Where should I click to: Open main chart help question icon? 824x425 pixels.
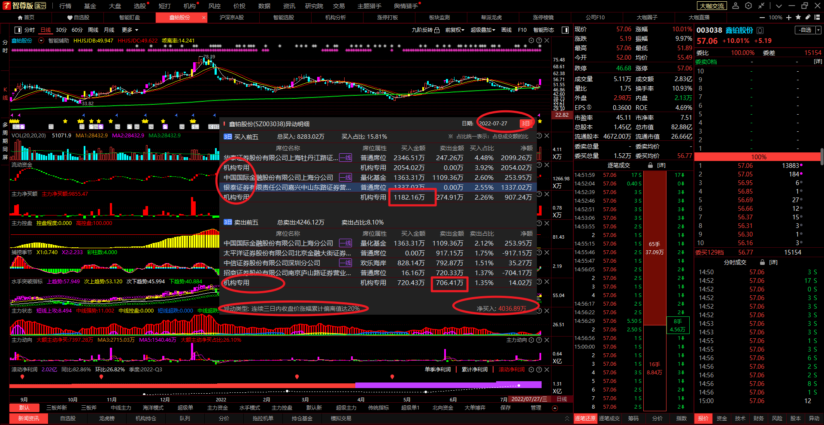pos(539,40)
